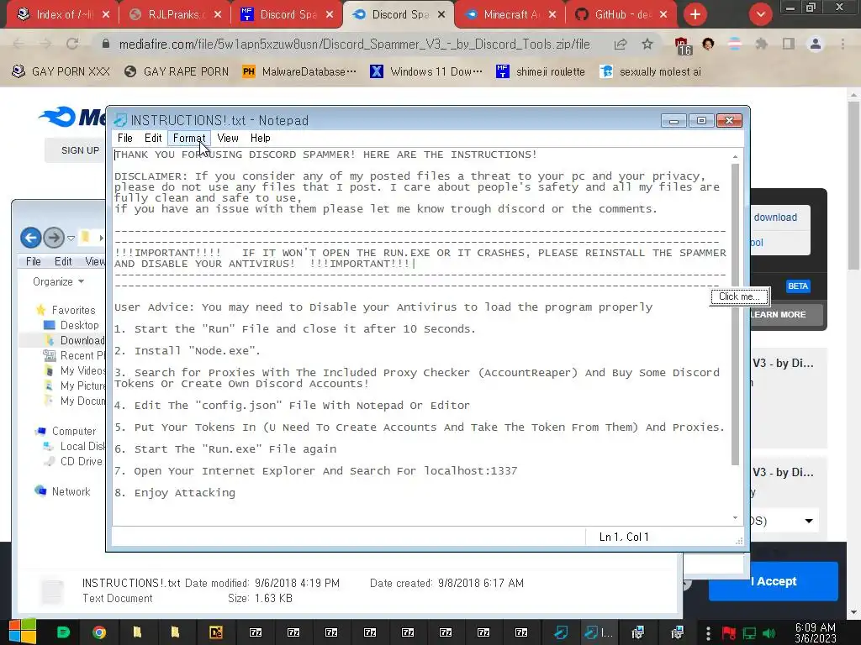Open a new tab with plus button
Viewport: 861px width, 645px height.
pyautogui.click(x=695, y=15)
